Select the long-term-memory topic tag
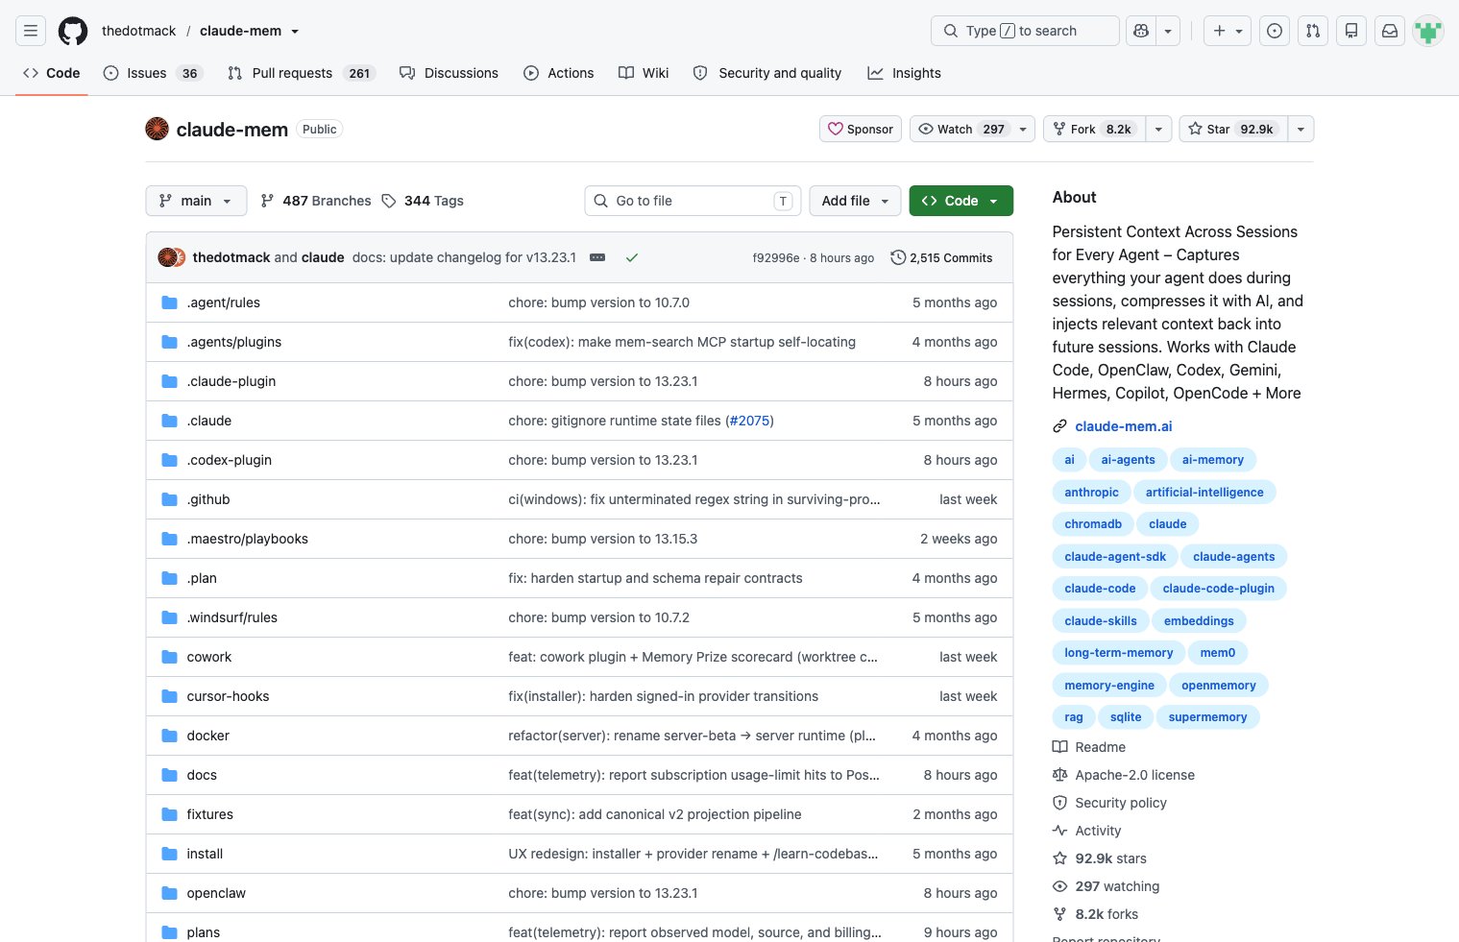Screen dimensions: 1459x942 pyautogui.click(x=1119, y=652)
